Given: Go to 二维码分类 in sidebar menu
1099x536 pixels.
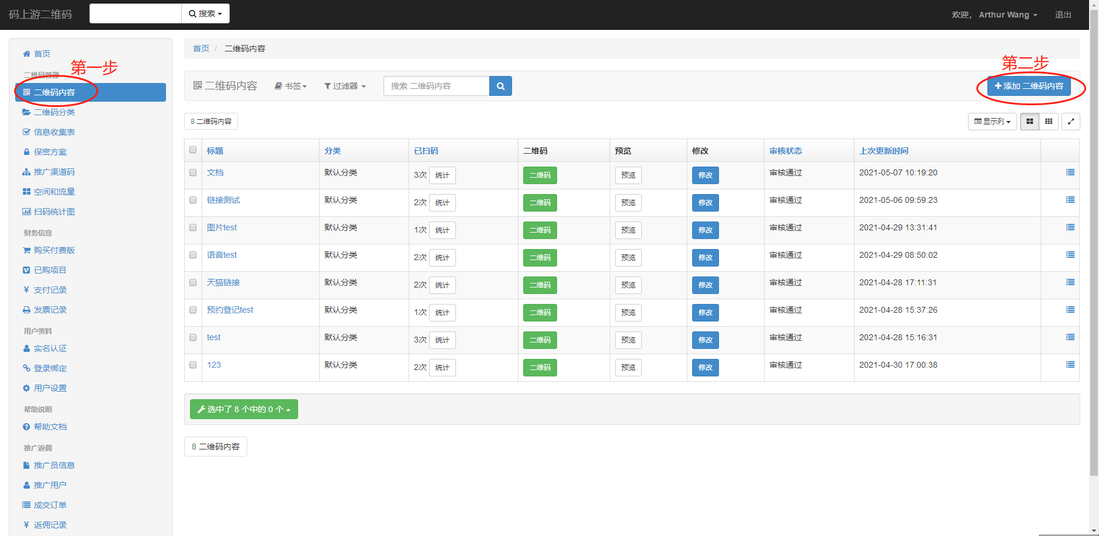Looking at the screenshot, I should (x=54, y=112).
